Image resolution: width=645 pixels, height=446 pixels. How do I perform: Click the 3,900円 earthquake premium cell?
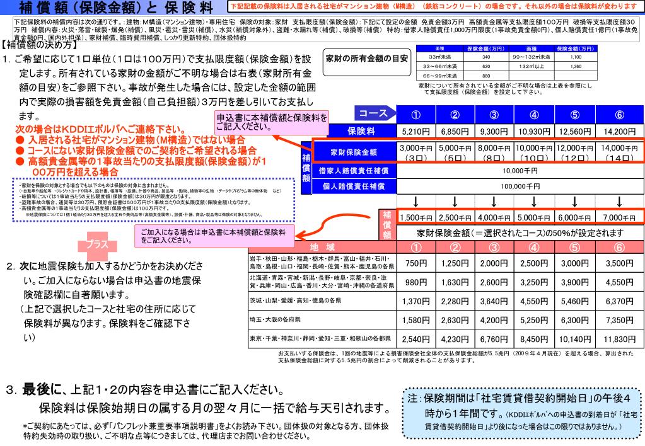pyautogui.click(x=574, y=282)
